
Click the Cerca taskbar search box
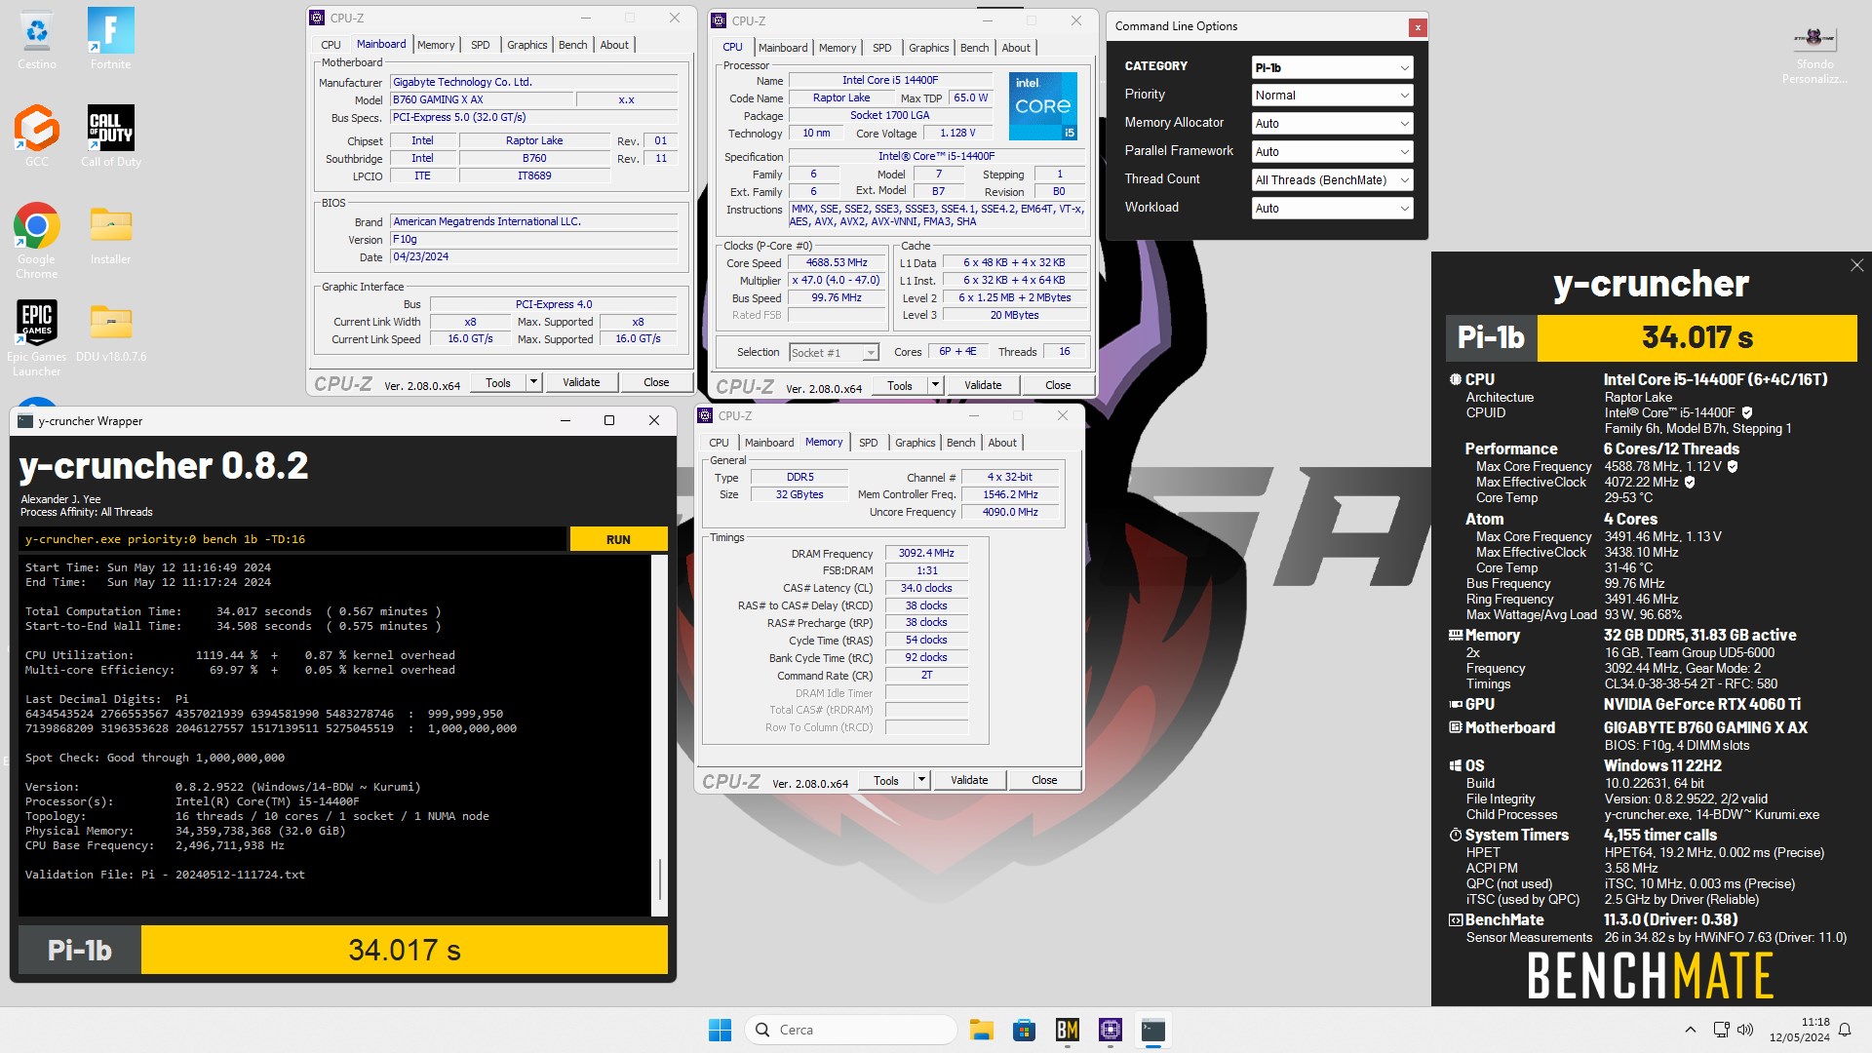point(850,1030)
